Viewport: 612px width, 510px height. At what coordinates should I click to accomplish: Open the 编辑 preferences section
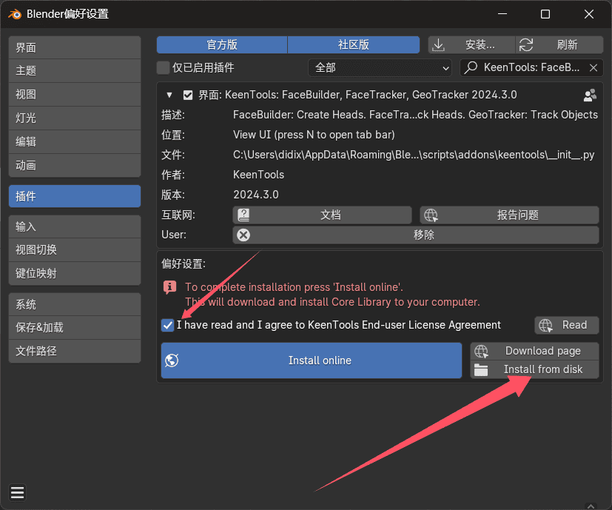coord(75,142)
